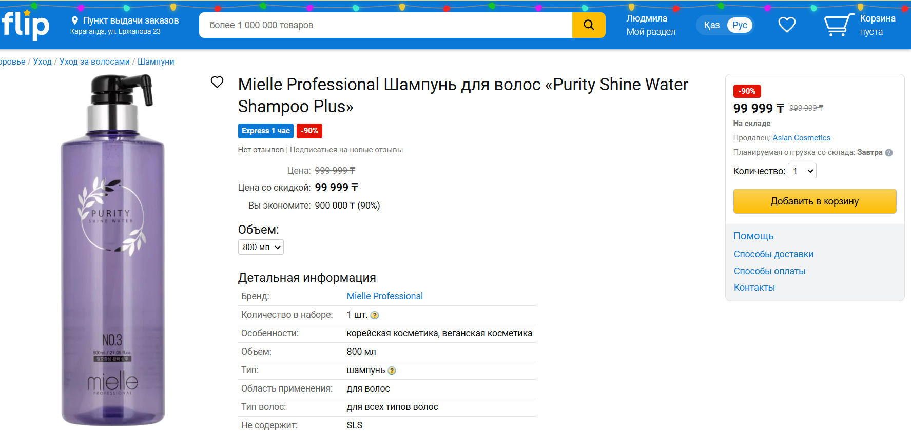Image resolution: width=911 pixels, height=431 pixels.
Task: Open the shopping cart icon
Action: click(838, 25)
